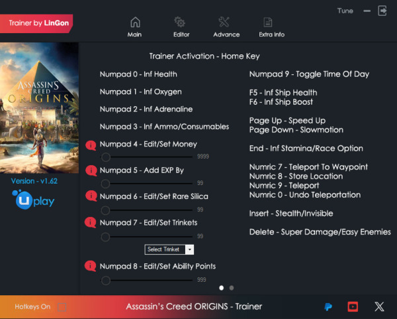This screenshot has width=397, height=319.
Task: Click Numric 8 - Store Location
Action: click(296, 176)
